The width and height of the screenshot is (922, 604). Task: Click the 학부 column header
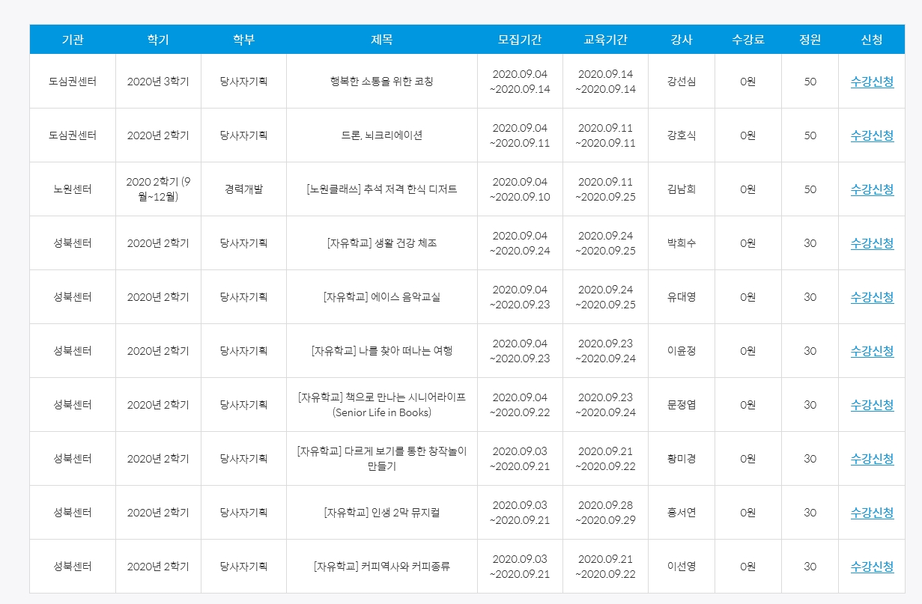[x=243, y=40]
